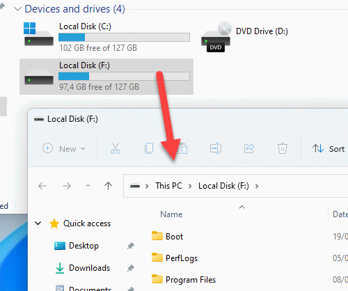348x291 pixels.
Task: Open the Sort options menu
Action: pyautogui.click(x=328, y=148)
